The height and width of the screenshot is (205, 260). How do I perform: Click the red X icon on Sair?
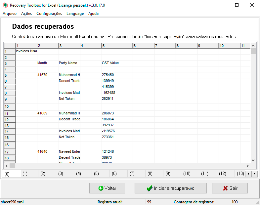(225, 188)
